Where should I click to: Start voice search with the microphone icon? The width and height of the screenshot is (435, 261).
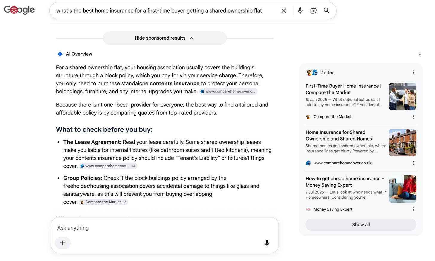(300, 11)
